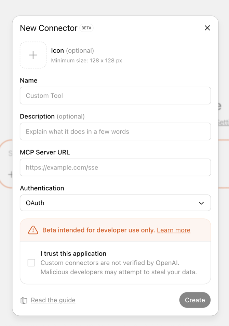Tick the I trust this application checkbox
The width and height of the screenshot is (229, 326).
[31, 263]
